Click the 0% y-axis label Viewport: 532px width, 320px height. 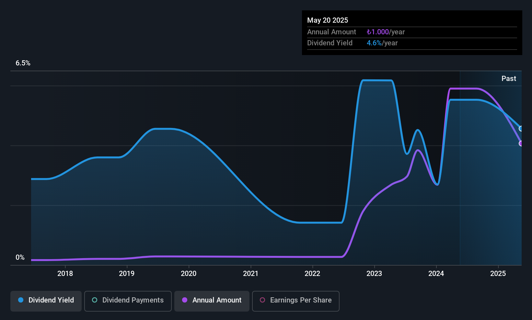click(20, 257)
